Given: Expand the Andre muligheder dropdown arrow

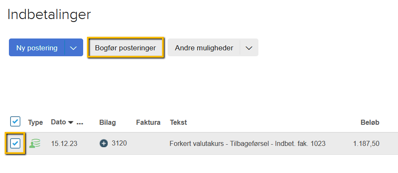Looking at the screenshot, I should [249, 48].
